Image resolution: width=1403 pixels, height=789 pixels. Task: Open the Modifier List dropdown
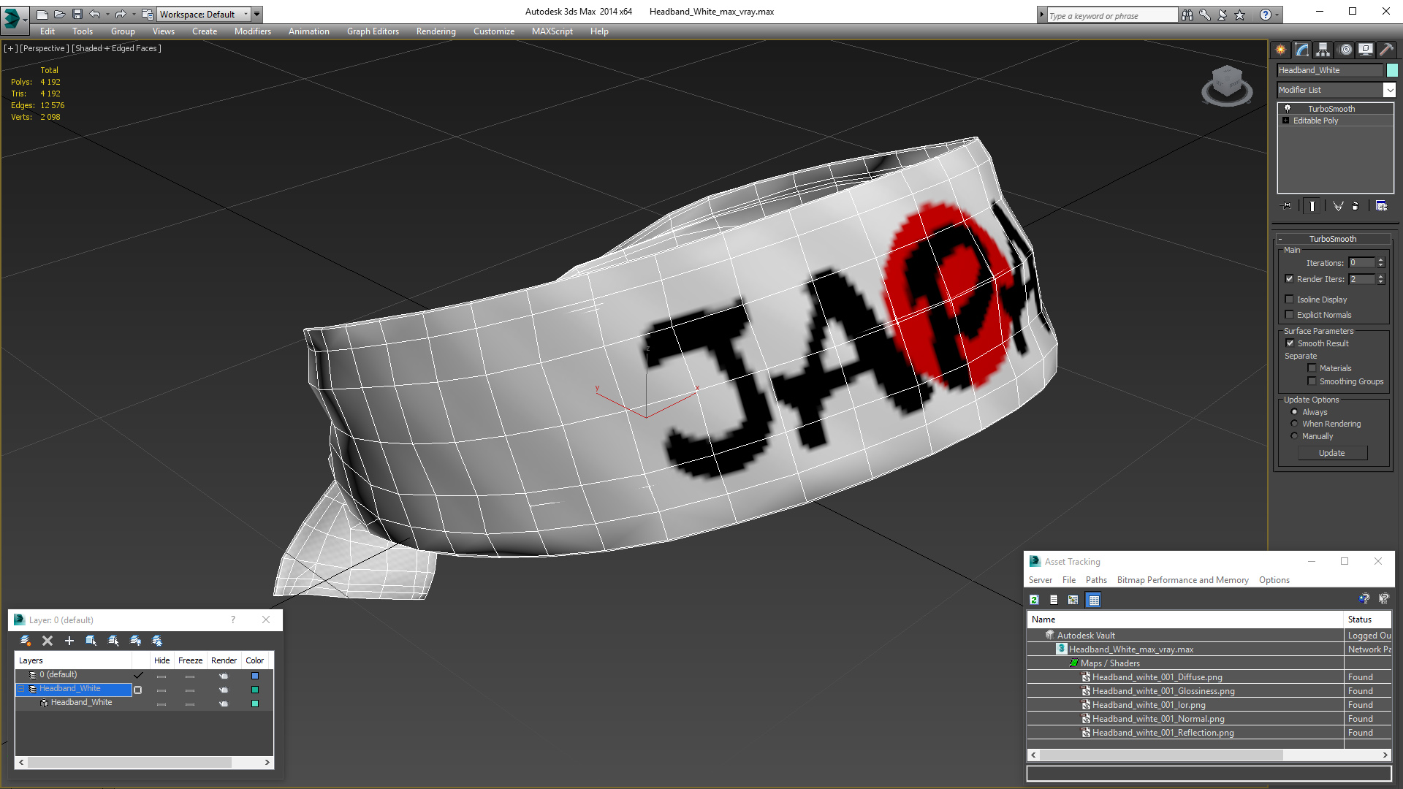coord(1389,90)
